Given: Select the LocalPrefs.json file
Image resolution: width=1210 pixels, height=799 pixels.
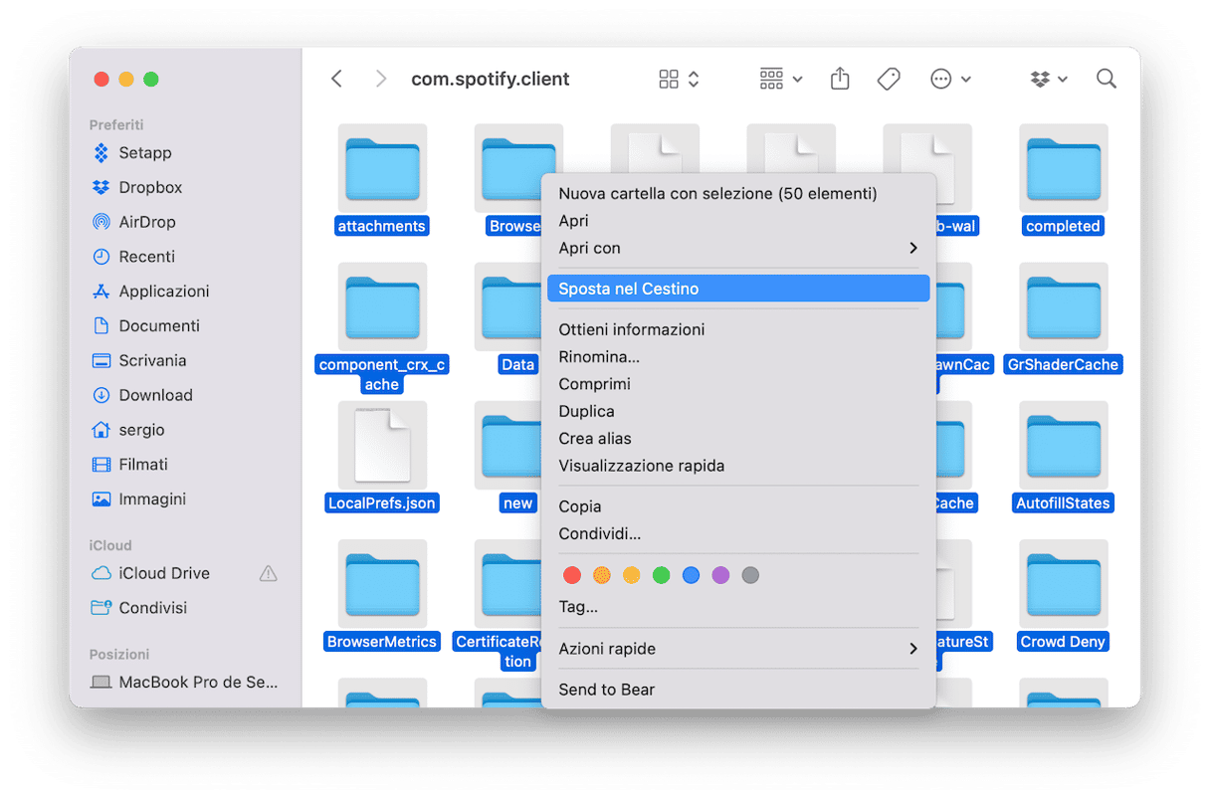Looking at the screenshot, I should pos(382,457).
